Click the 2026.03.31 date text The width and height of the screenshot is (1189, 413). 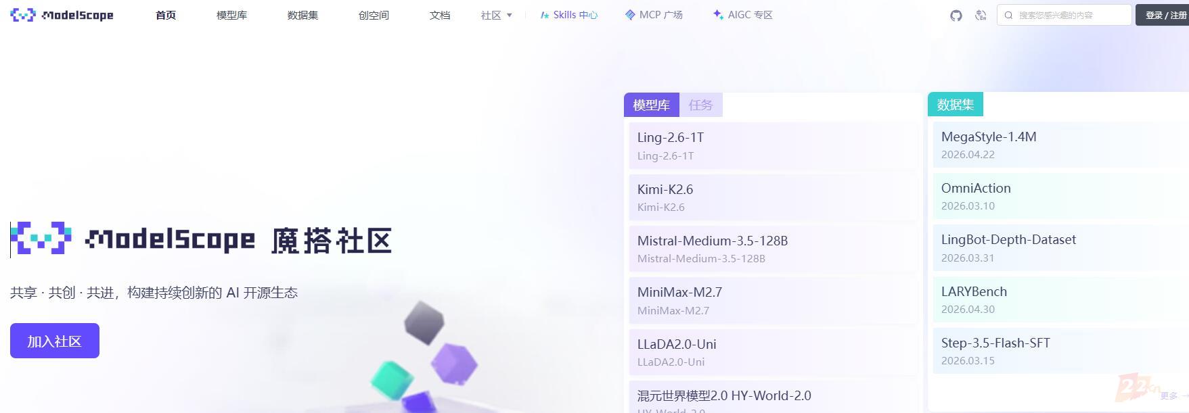[968, 258]
